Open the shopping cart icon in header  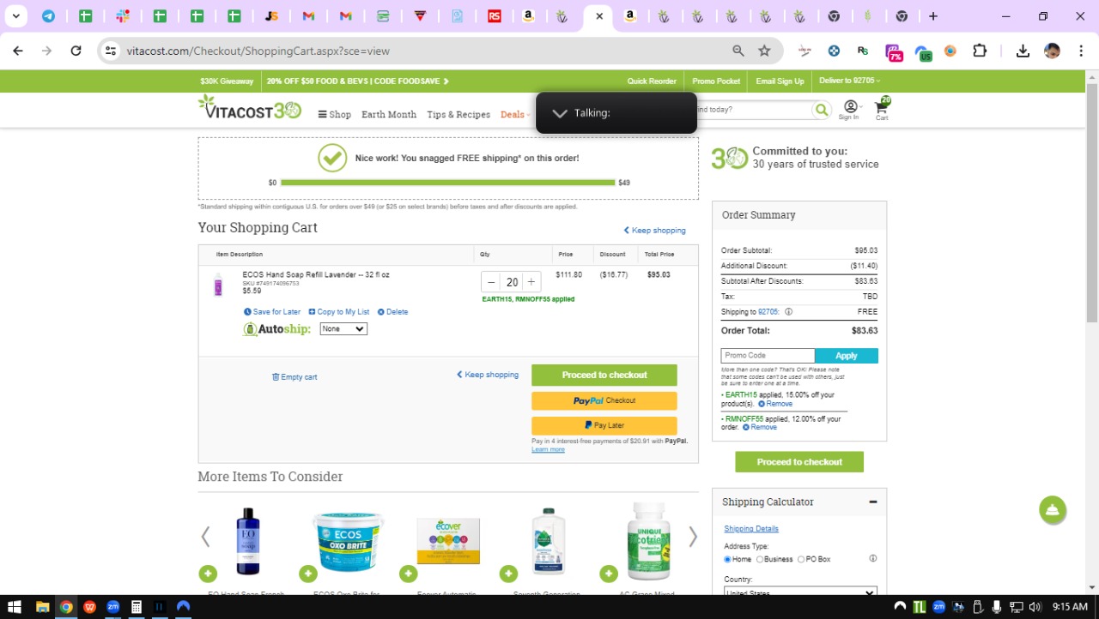point(882,108)
